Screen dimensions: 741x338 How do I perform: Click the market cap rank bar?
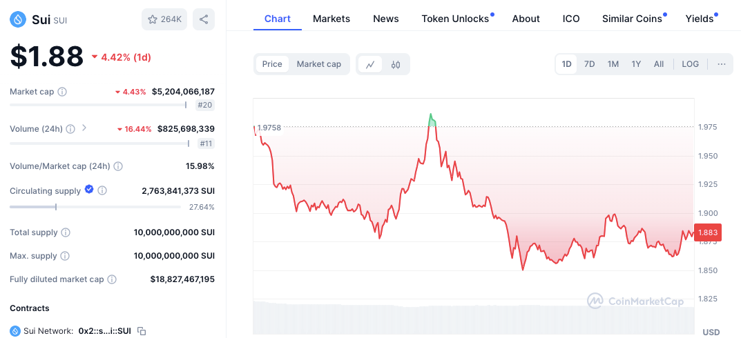point(98,105)
